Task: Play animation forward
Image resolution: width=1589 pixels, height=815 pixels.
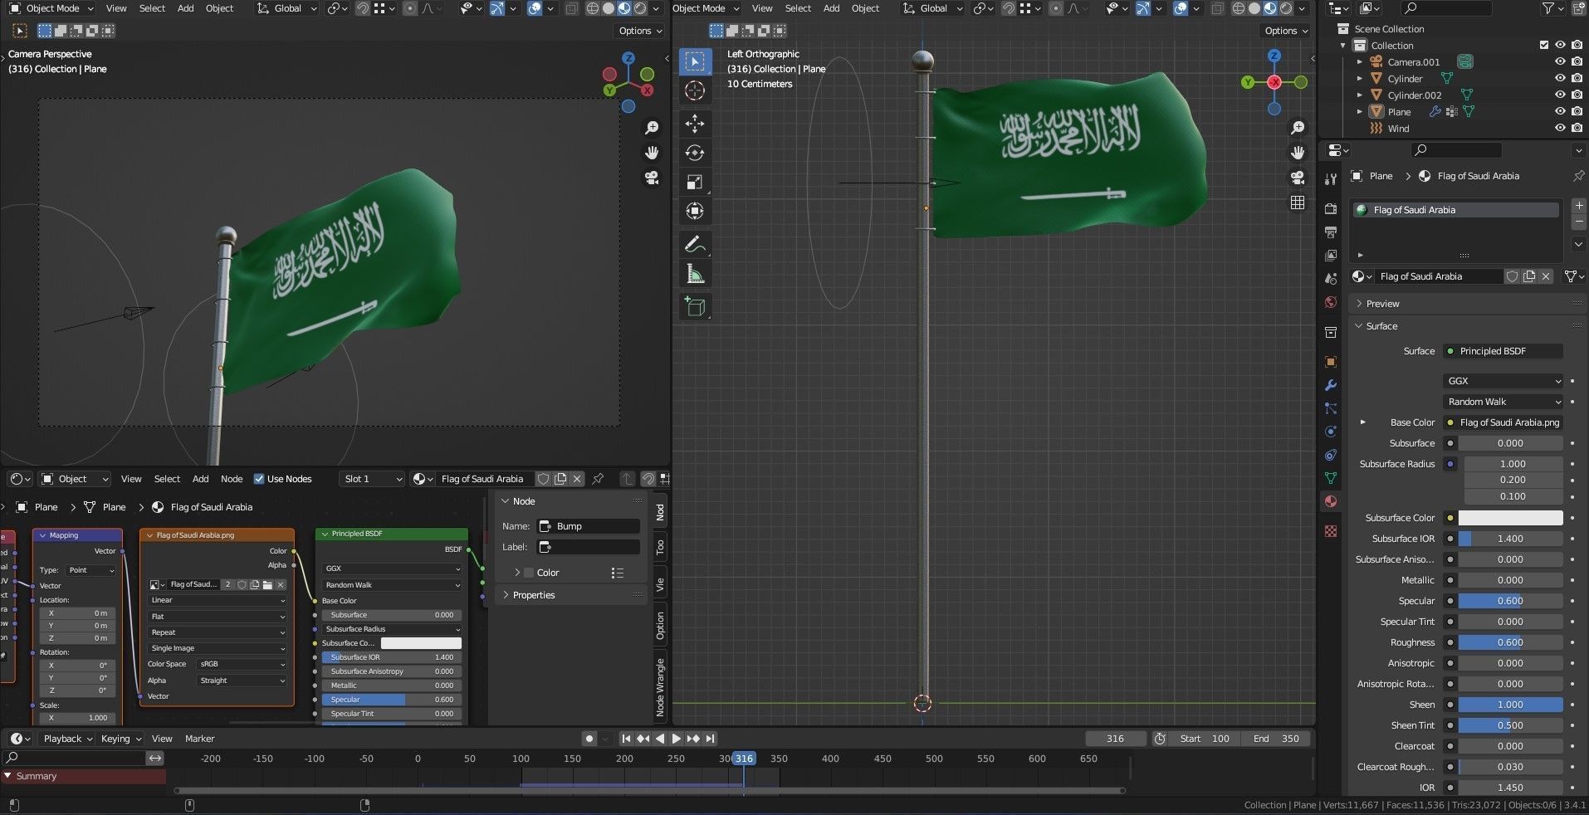Action: [x=676, y=739]
